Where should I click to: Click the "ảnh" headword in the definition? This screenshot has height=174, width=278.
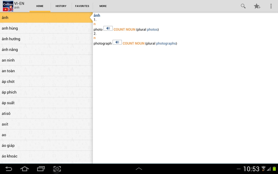pos(97,15)
